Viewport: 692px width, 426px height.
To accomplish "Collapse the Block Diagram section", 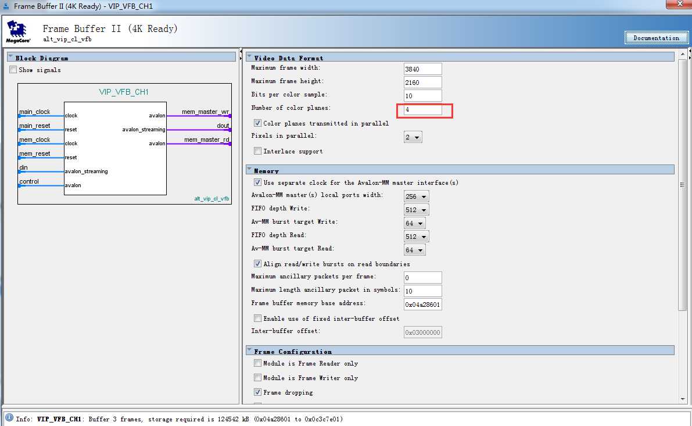I will click(10, 57).
